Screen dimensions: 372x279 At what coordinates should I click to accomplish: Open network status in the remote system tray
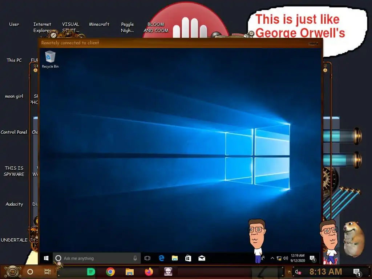279,258
